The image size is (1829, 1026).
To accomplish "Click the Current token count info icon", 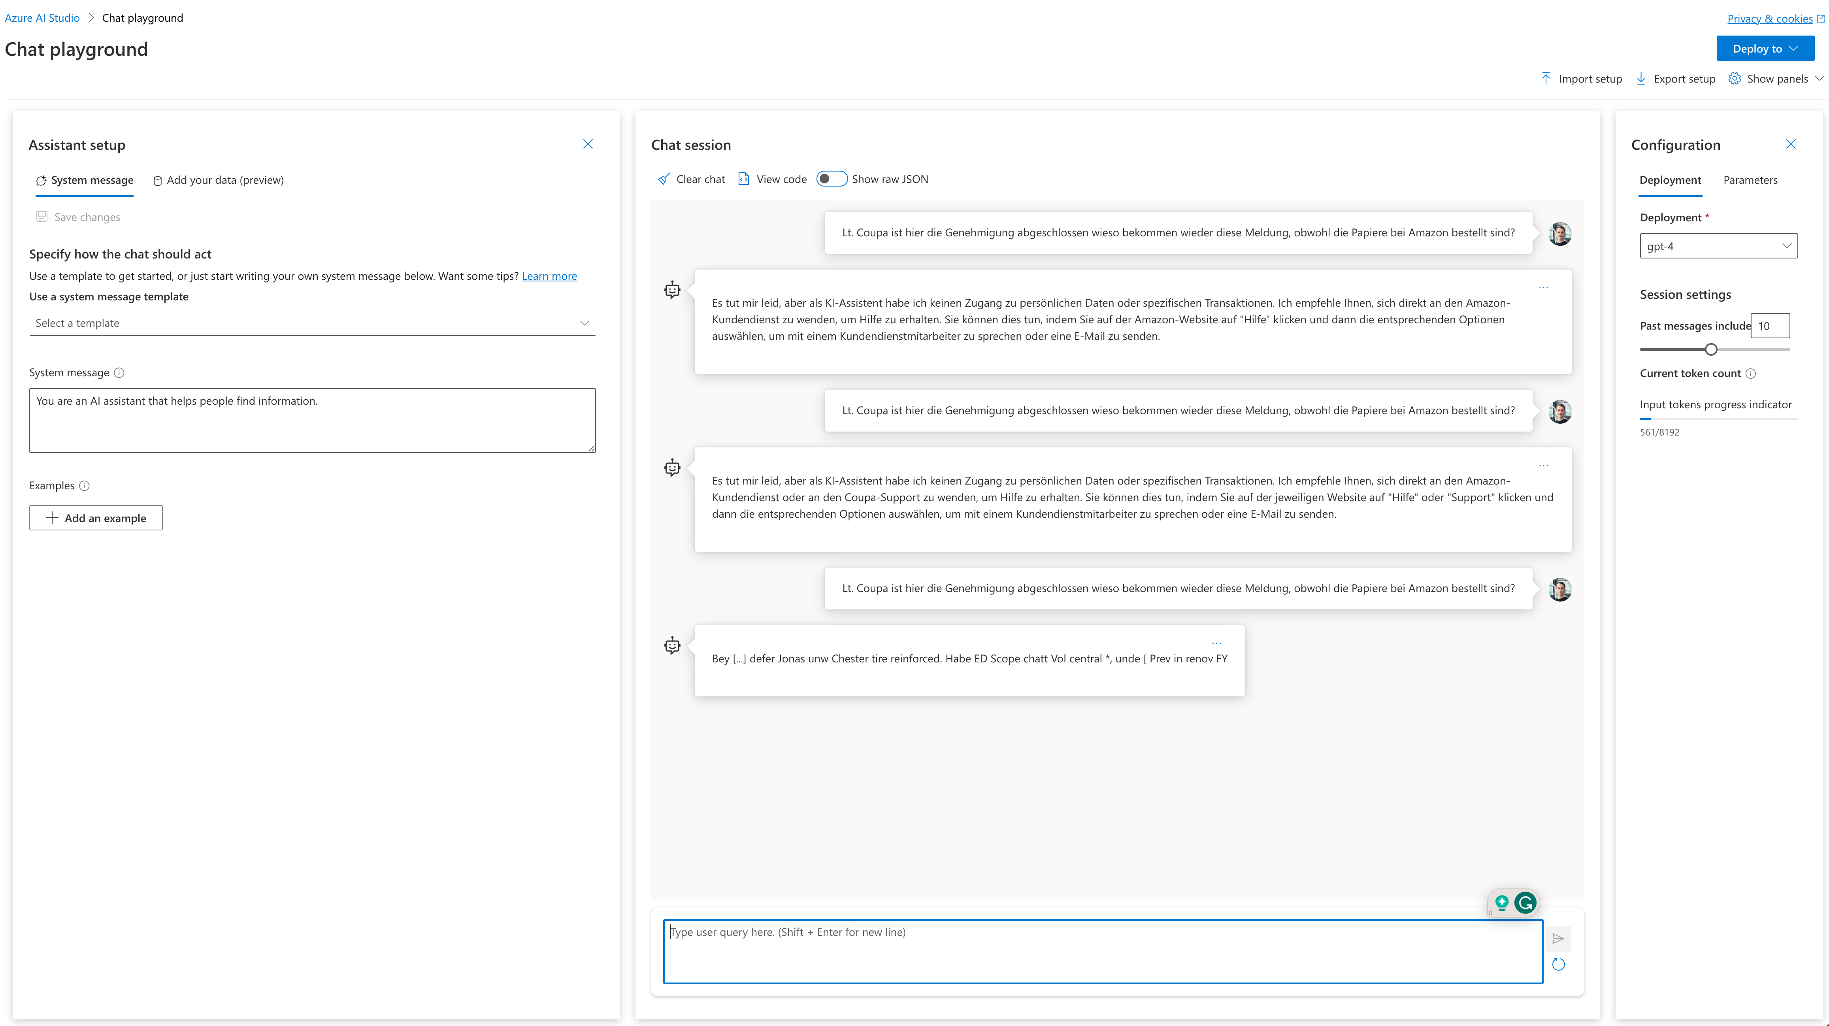I will coord(1751,373).
